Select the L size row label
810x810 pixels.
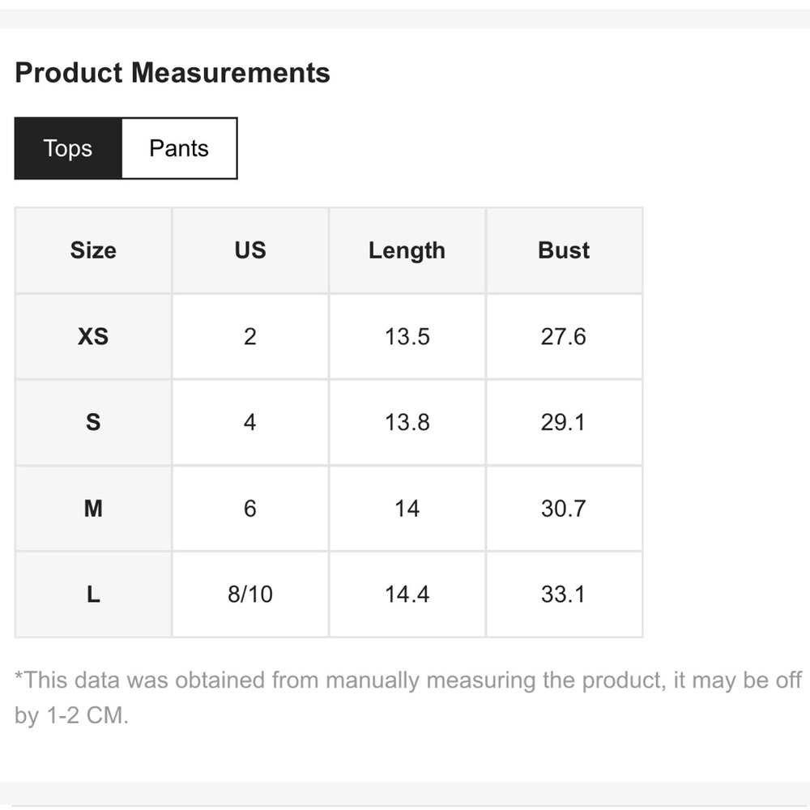(x=93, y=594)
